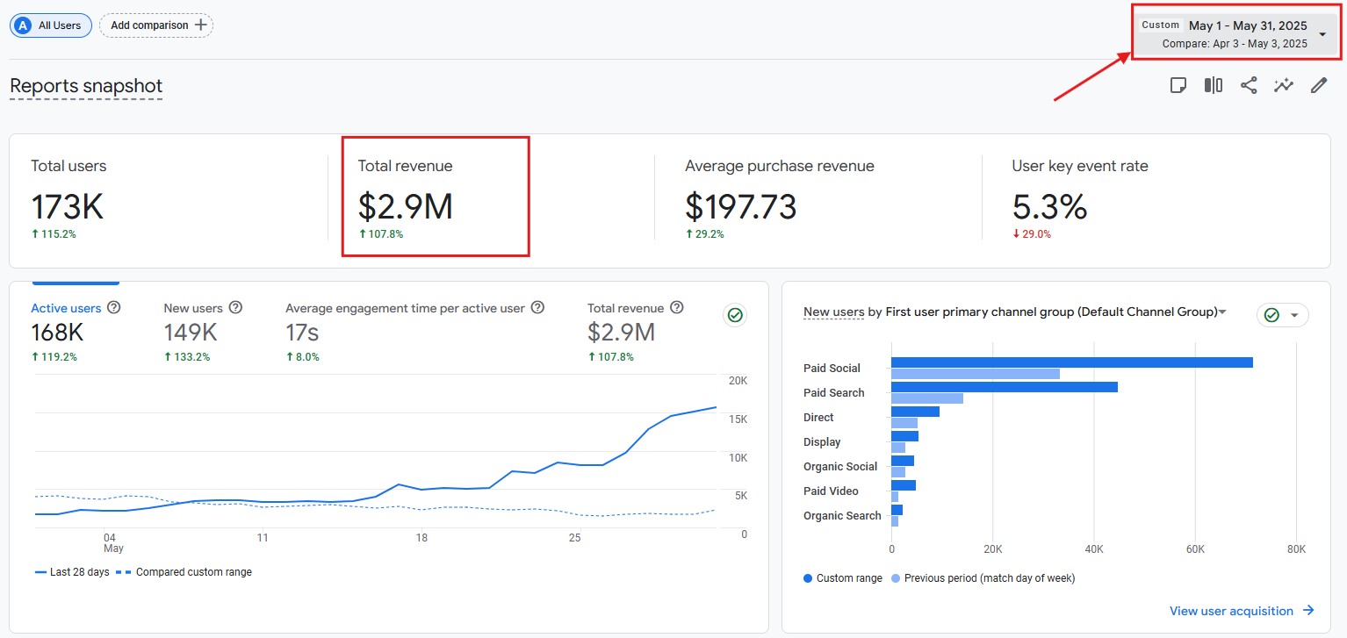The width and height of the screenshot is (1347, 638).
Task: Click the arrow icon next to View user acquisition
Action: pos(1308,611)
